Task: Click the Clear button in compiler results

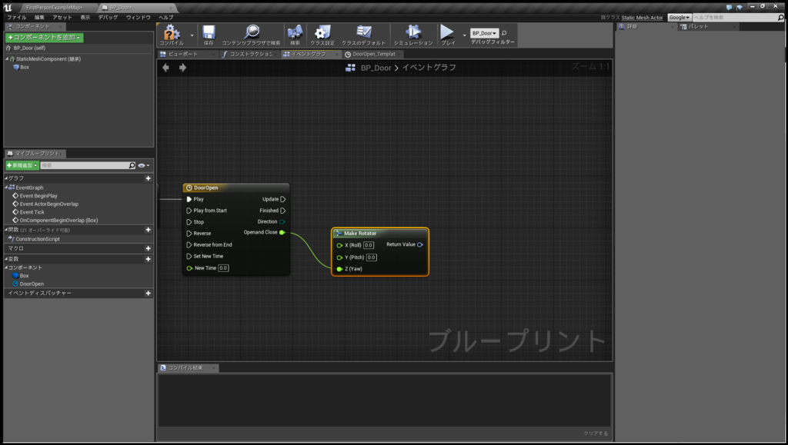Action: coord(596,433)
